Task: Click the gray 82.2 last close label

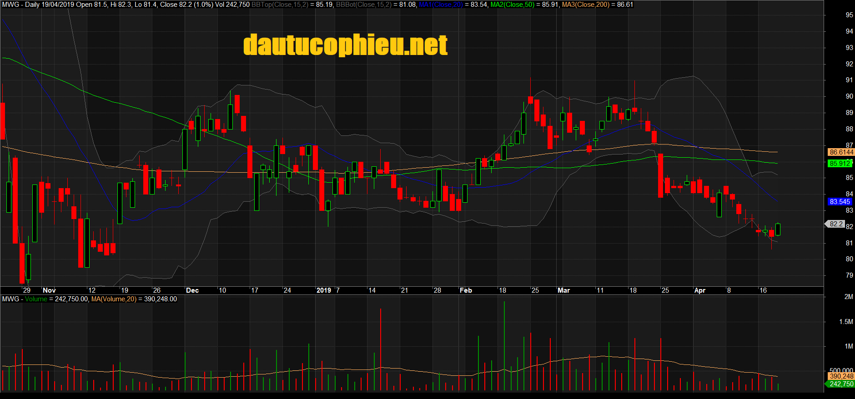Action: (x=836, y=224)
